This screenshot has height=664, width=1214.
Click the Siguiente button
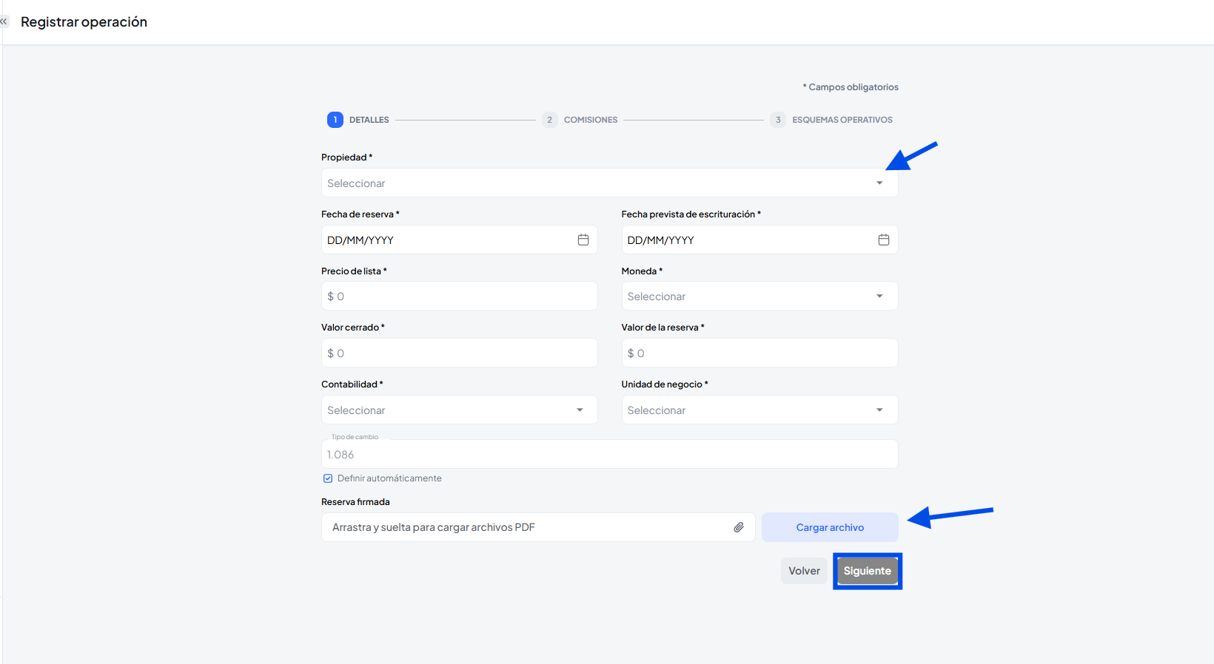[x=867, y=571]
